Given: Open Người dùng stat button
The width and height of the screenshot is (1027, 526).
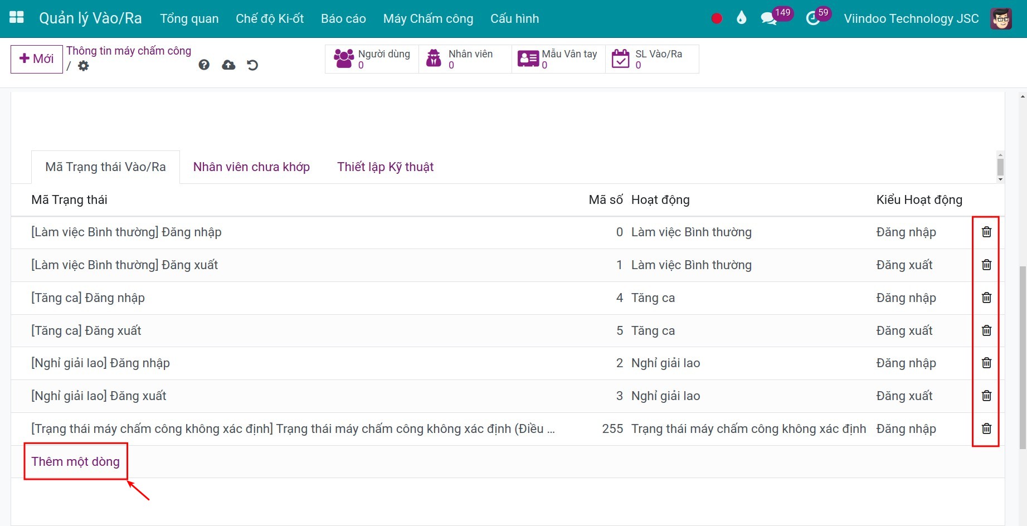Looking at the screenshot, I should tap(372, 59).
